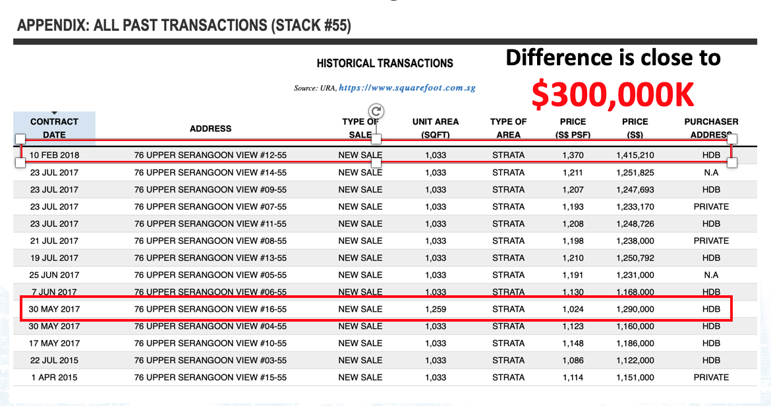Click the top-right resize handle of selected shape
Screen dimensions: 771x406
[732, 139]
